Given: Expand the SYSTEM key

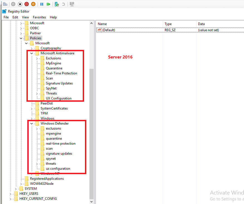Looking at the screenshot, I should point(16,189).
